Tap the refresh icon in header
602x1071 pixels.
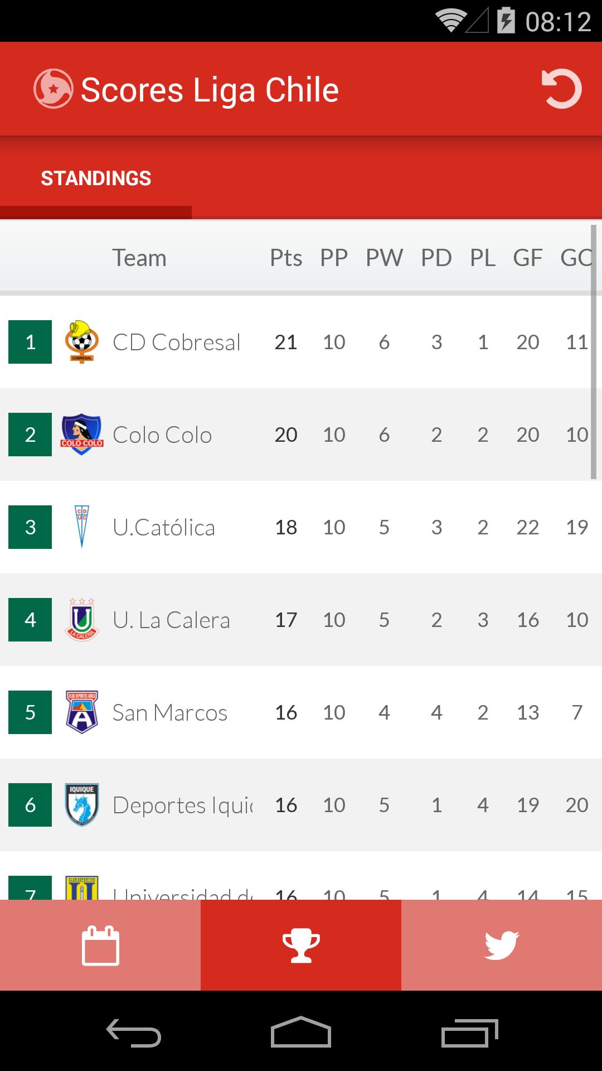tap(561, 89)
